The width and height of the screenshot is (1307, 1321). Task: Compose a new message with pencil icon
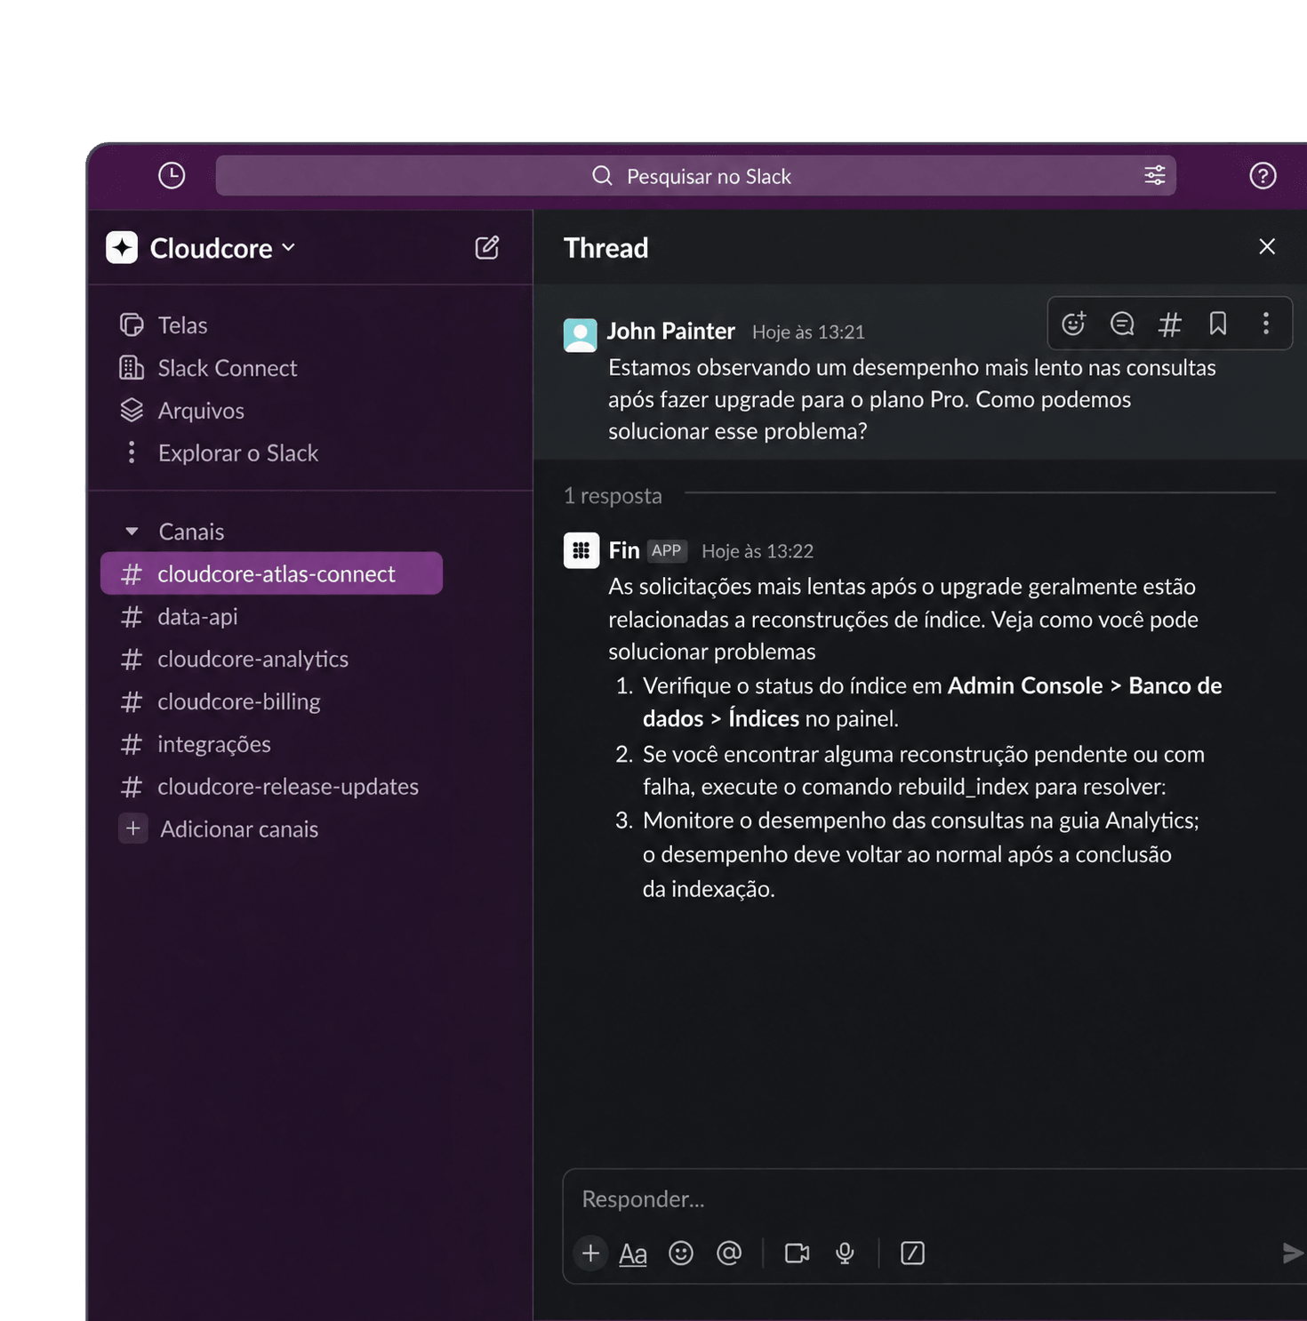[487, 247]
